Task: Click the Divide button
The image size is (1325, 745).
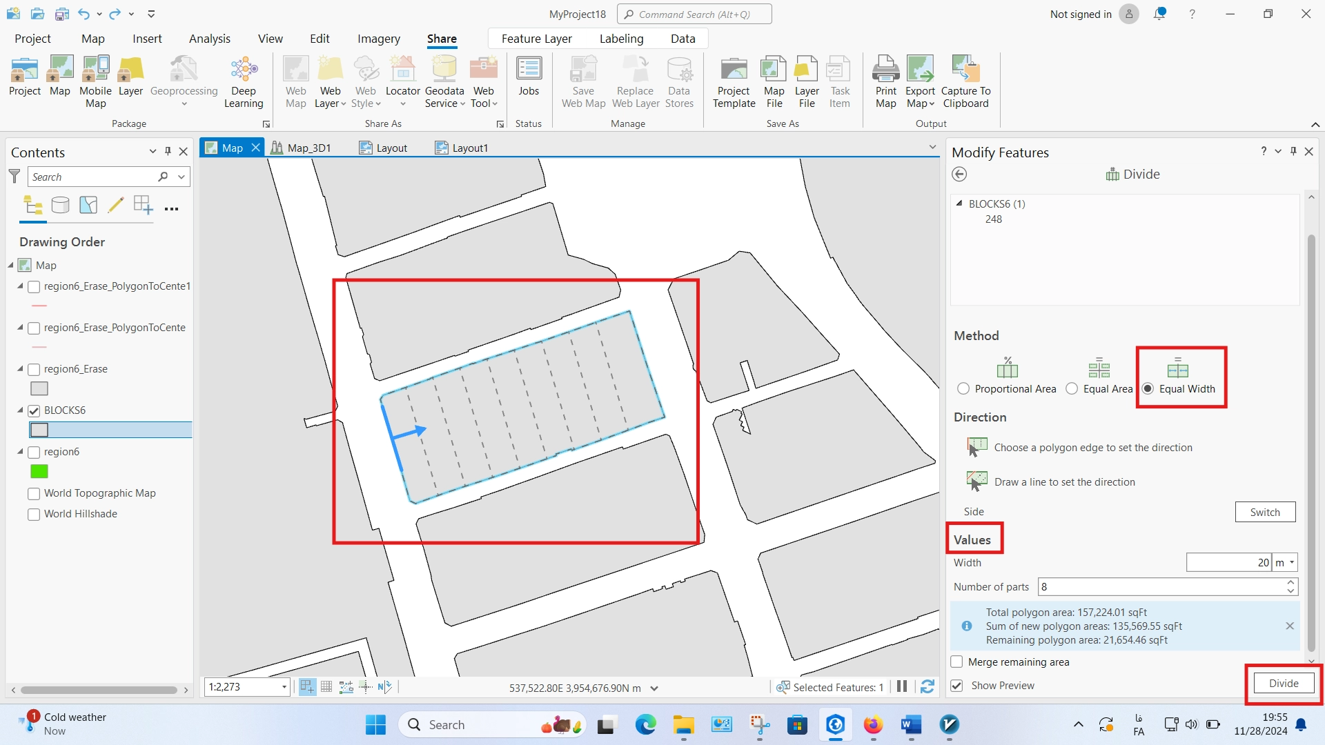Action: tap(1282, 683)
